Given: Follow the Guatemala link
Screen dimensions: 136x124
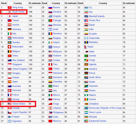Looking at the screenshot, I should click(x=94, y=38).
